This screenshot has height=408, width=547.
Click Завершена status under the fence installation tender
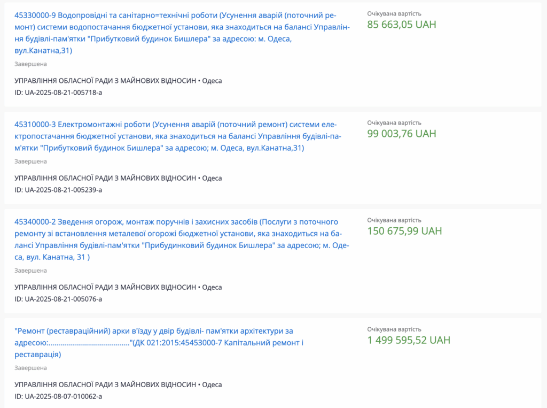(x=30, y=271)
